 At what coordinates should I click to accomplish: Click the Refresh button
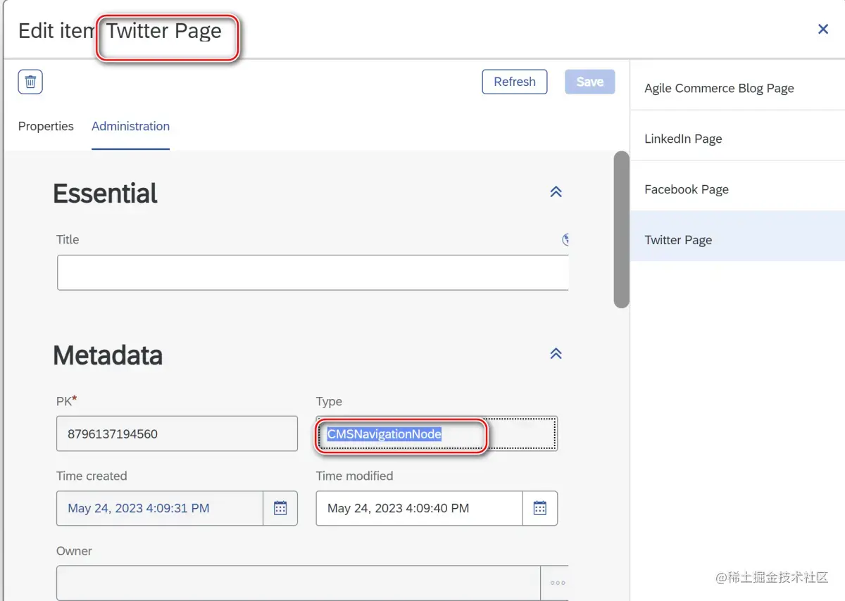[515, 82]
